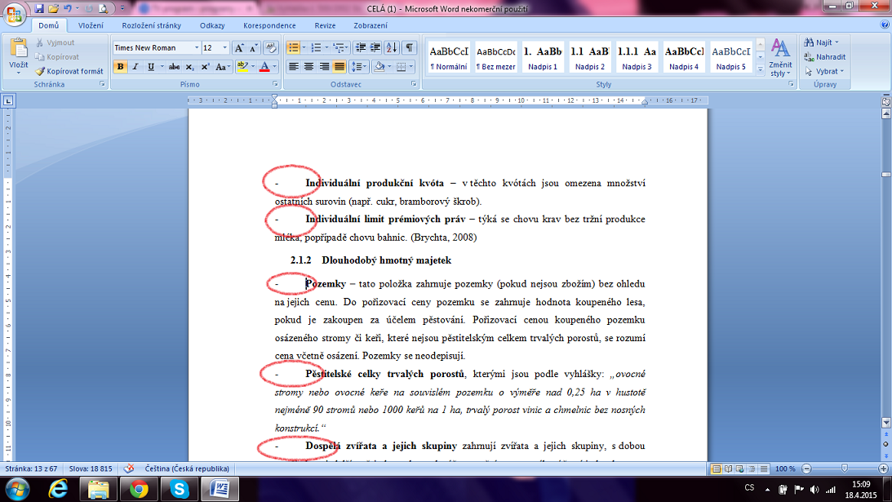The height and width of the screenshot is (502, 892).
Task: Align text left
Action: (294, 67)
